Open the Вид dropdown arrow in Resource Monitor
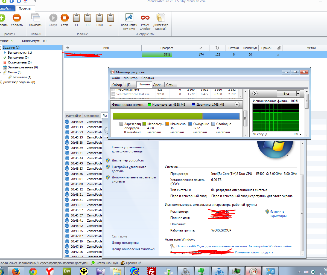 coord(298,94)
